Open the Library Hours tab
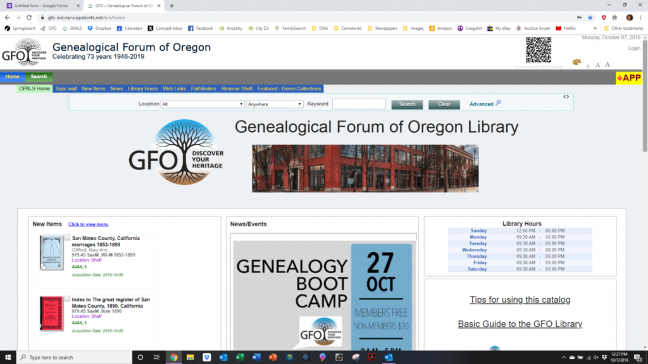 (142, 88)
